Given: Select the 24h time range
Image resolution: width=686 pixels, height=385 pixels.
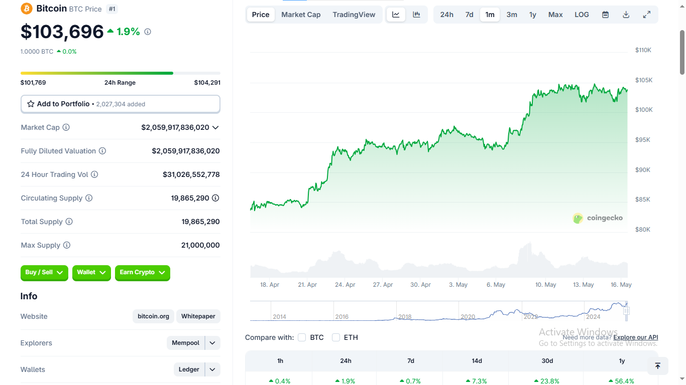Looking at the screenshot, I should pyautogui.click(x=447, y=15).
